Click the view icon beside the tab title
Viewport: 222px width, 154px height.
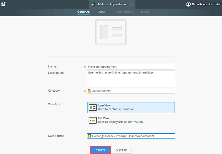tap(93, 4)
